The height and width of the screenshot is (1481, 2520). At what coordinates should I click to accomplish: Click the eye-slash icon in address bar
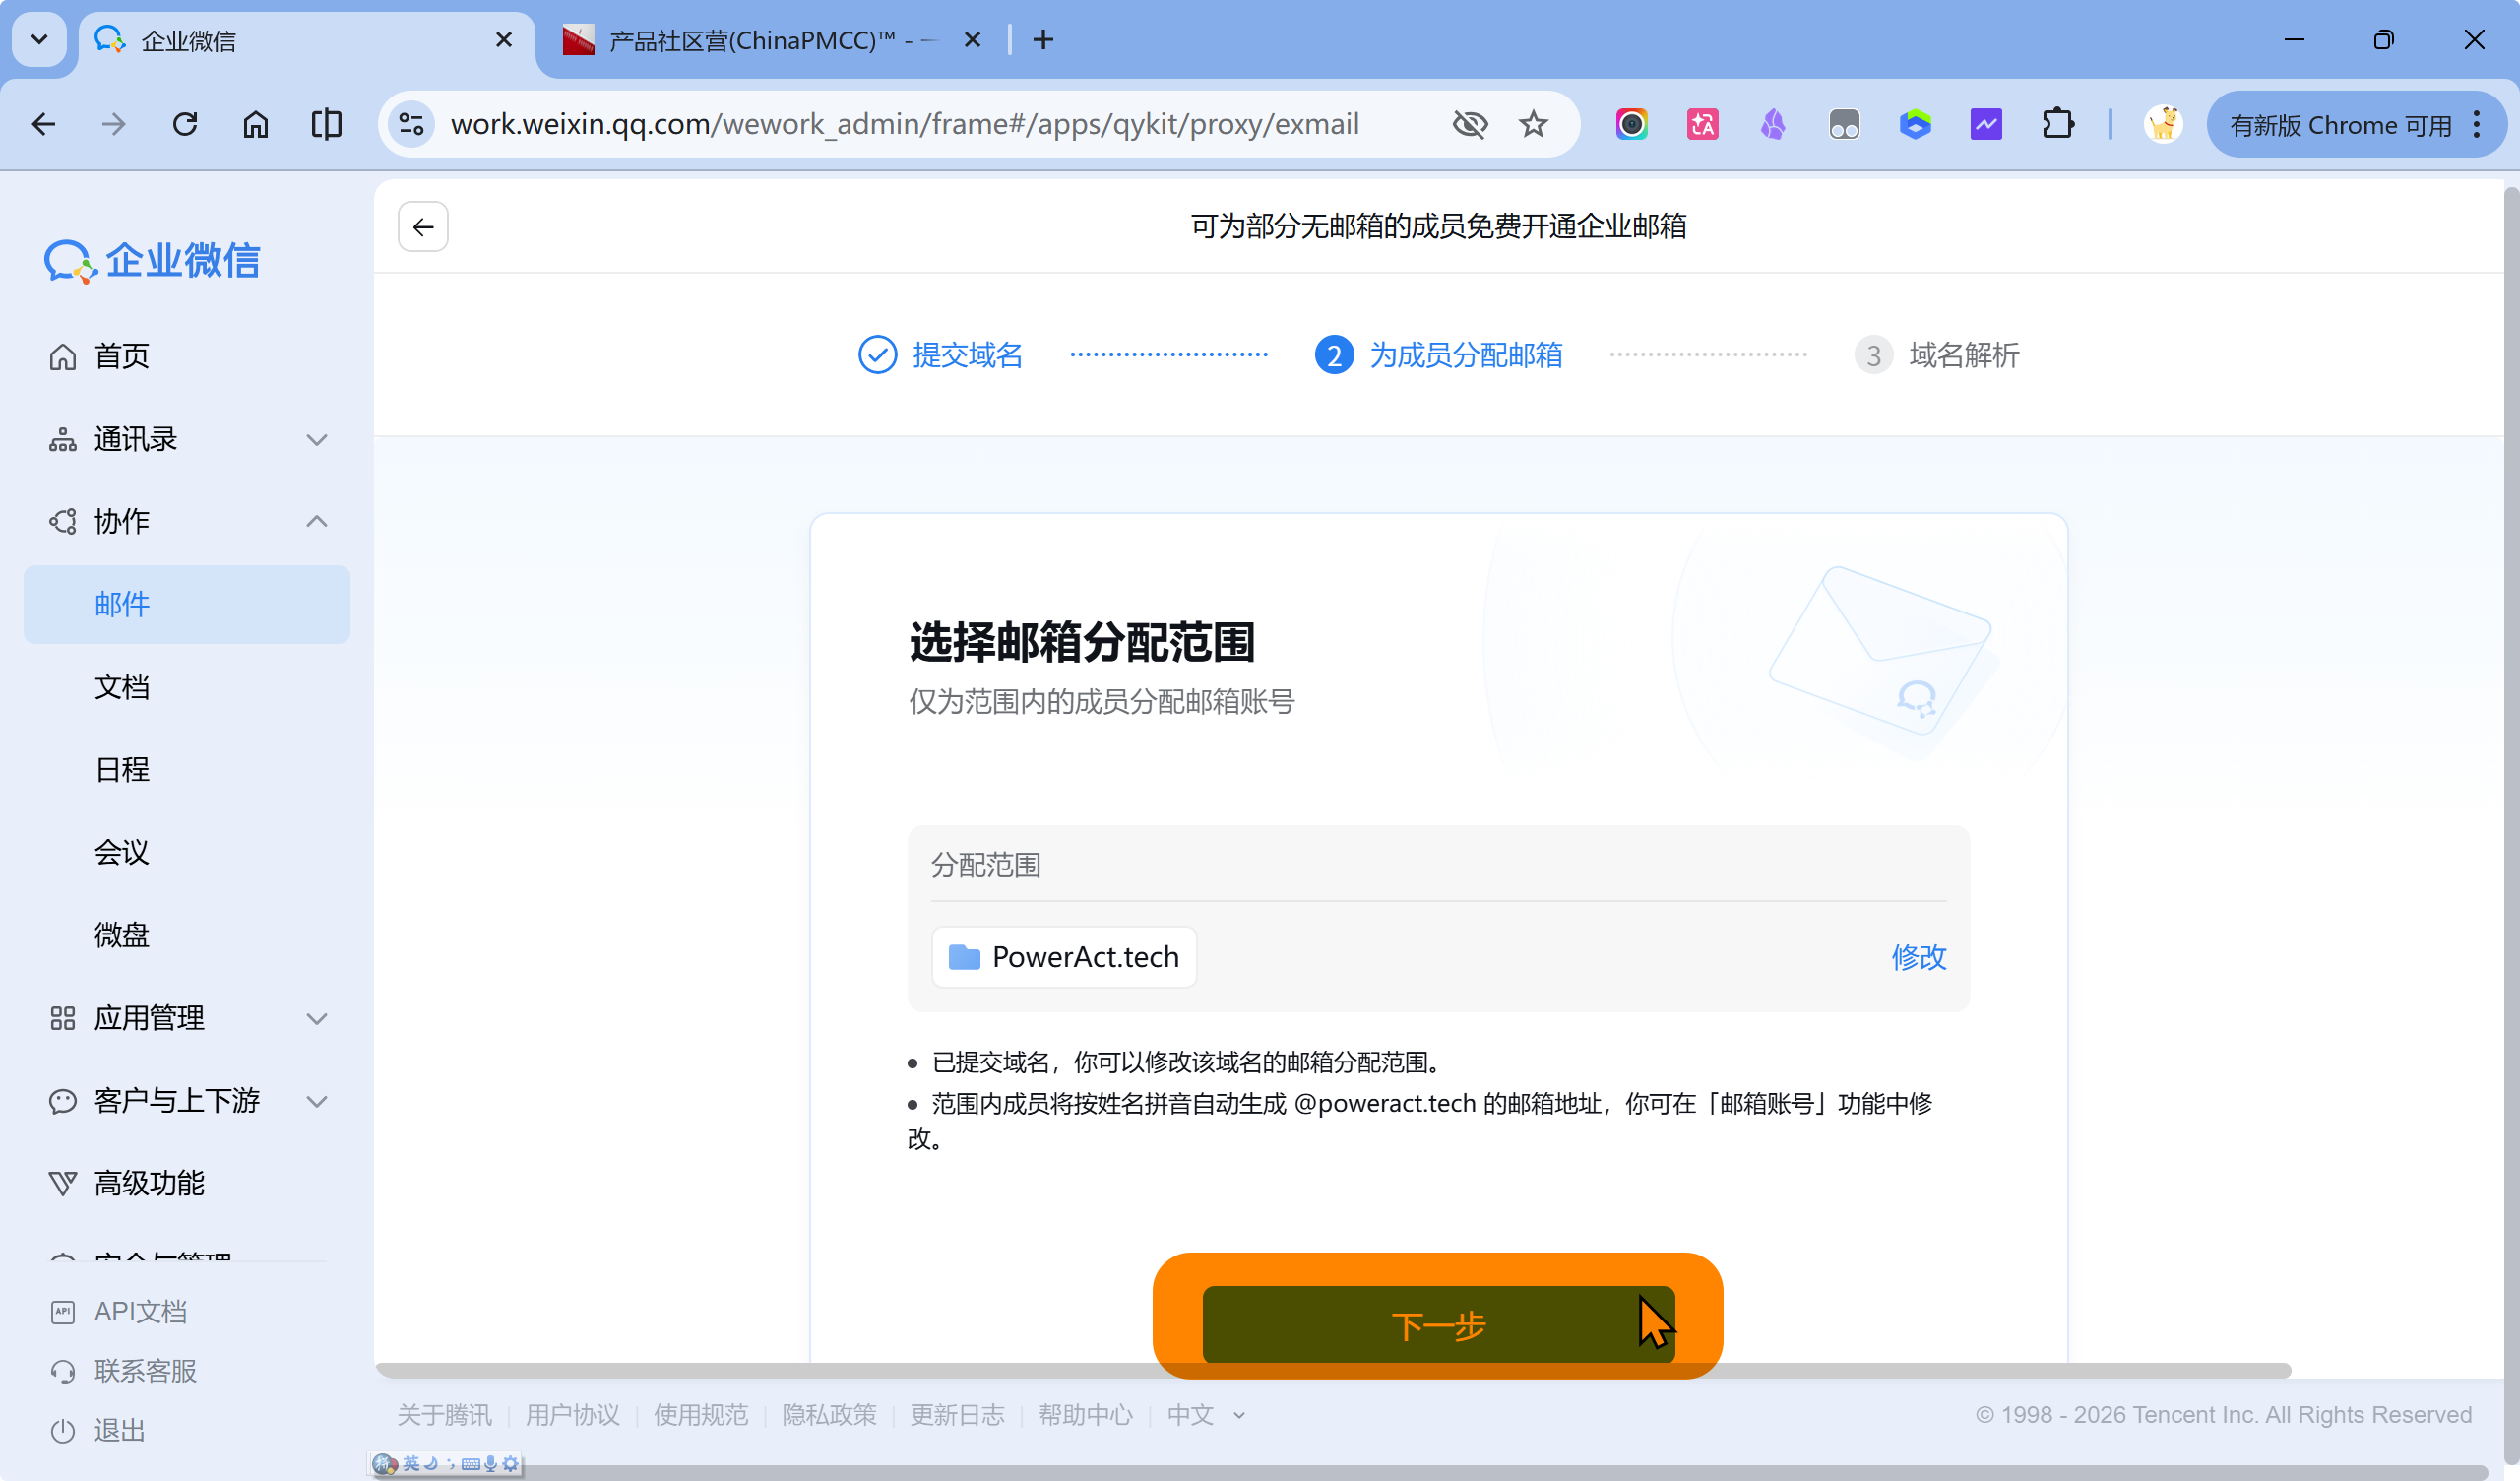point(1469,125)
